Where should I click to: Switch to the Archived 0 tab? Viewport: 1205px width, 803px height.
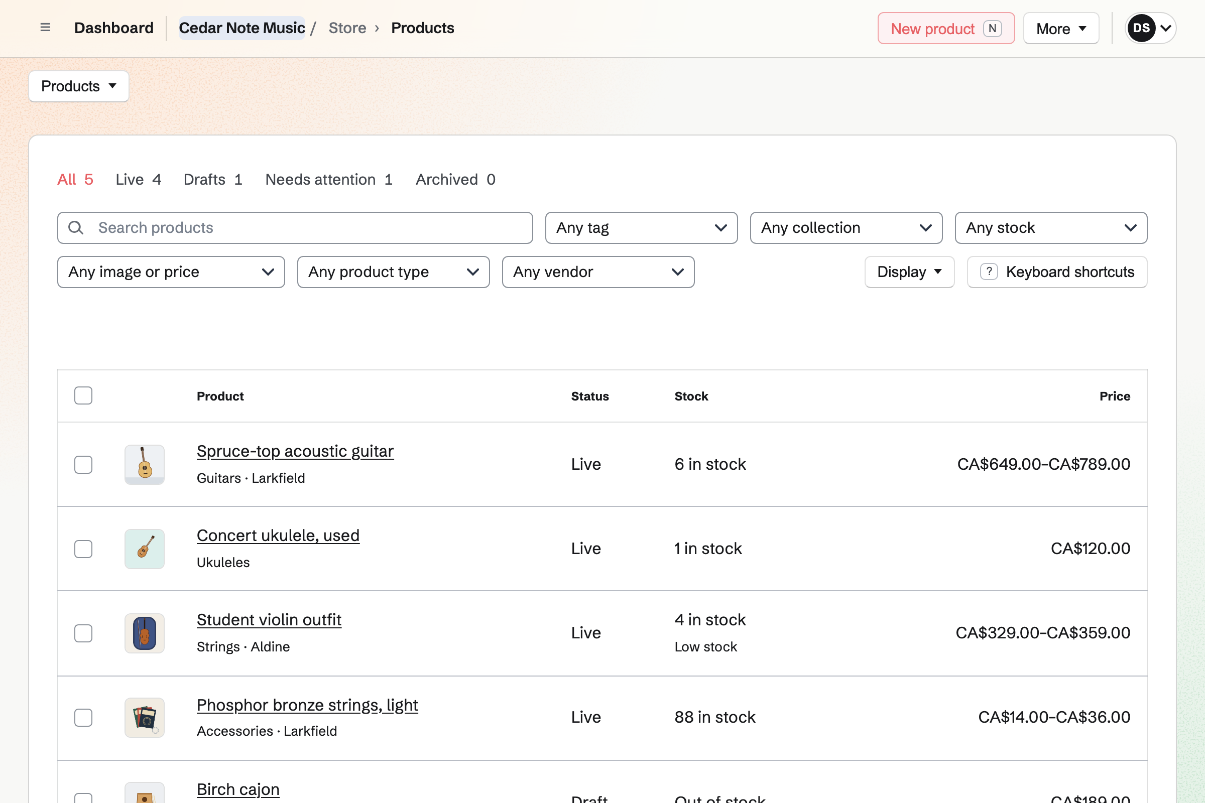pos(455,179)
